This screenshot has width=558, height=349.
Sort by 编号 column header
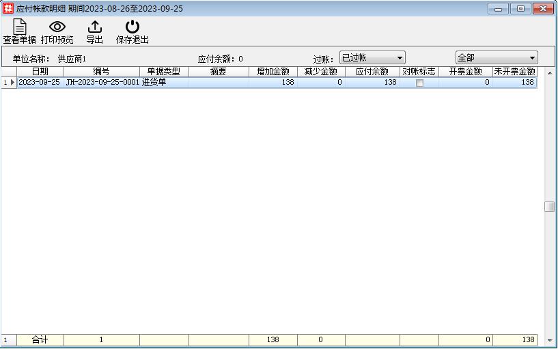coord(101,72)
